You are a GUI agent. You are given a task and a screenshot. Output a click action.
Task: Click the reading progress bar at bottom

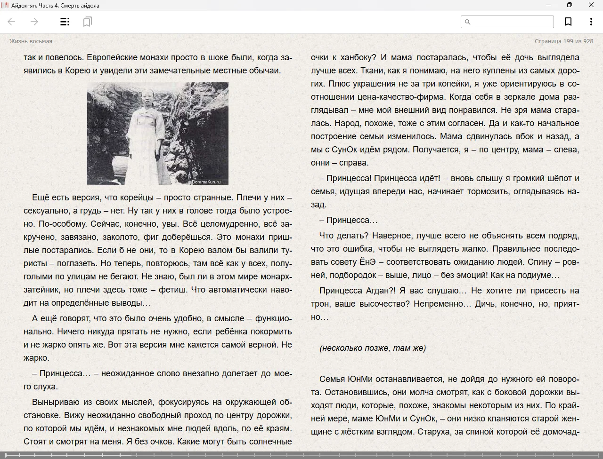tap(301, 455)
